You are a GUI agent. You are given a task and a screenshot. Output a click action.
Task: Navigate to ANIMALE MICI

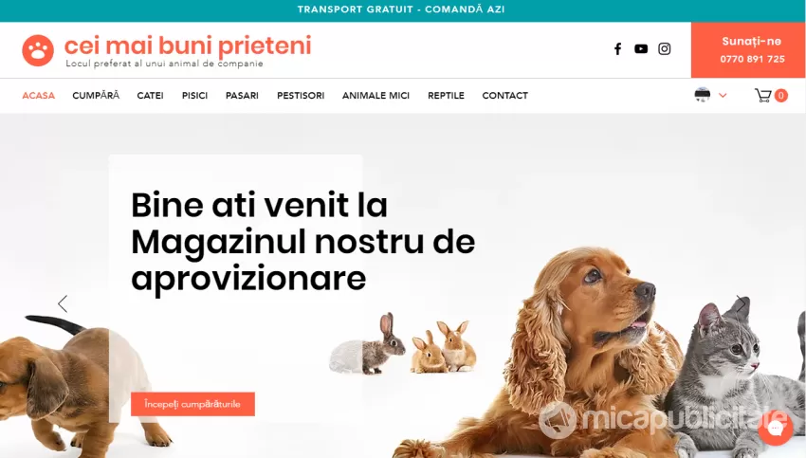point(376,96)
